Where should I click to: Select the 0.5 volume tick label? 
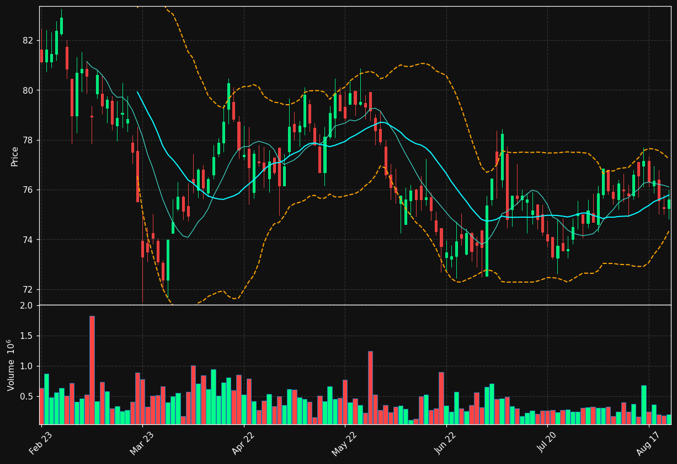(x=28, y=396)
